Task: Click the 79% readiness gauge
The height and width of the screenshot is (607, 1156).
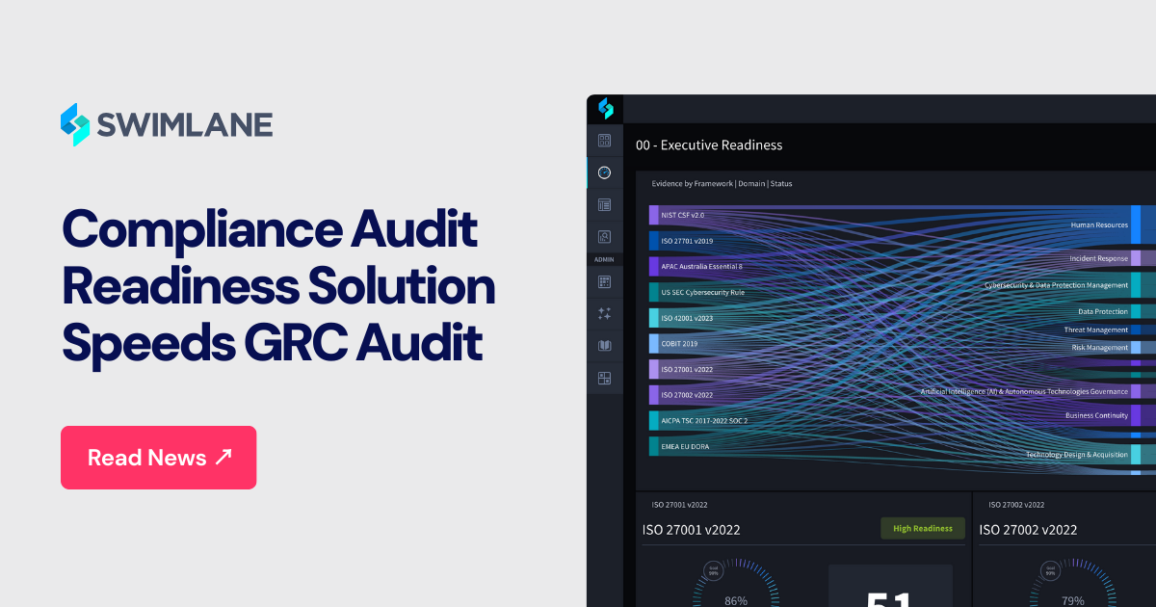Action: point(1072,584)
